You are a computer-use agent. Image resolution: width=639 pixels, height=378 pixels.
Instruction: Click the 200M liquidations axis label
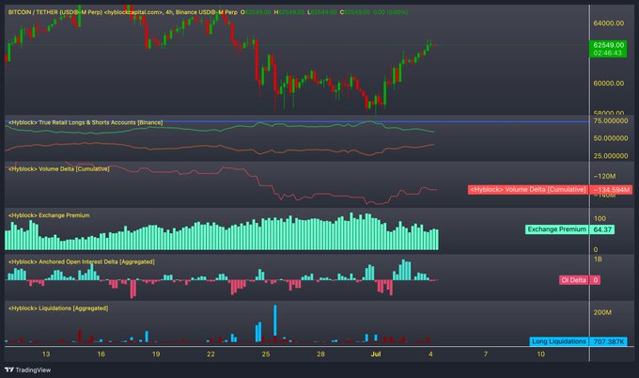[x=602, y=312]
